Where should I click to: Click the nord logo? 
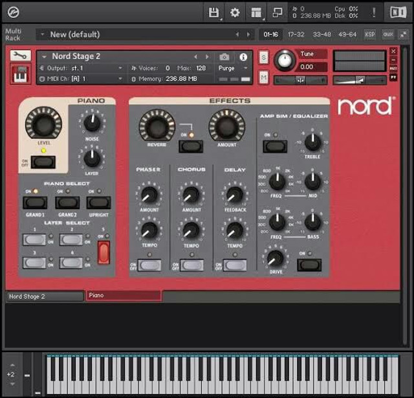click(x=366, y=106)
